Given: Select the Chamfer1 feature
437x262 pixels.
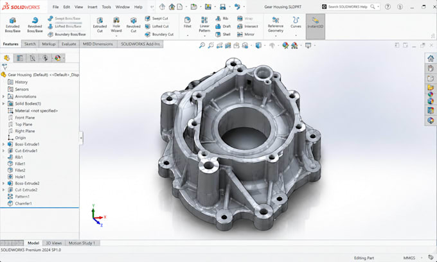Looking at the screenshot, I should click(20, 204).
